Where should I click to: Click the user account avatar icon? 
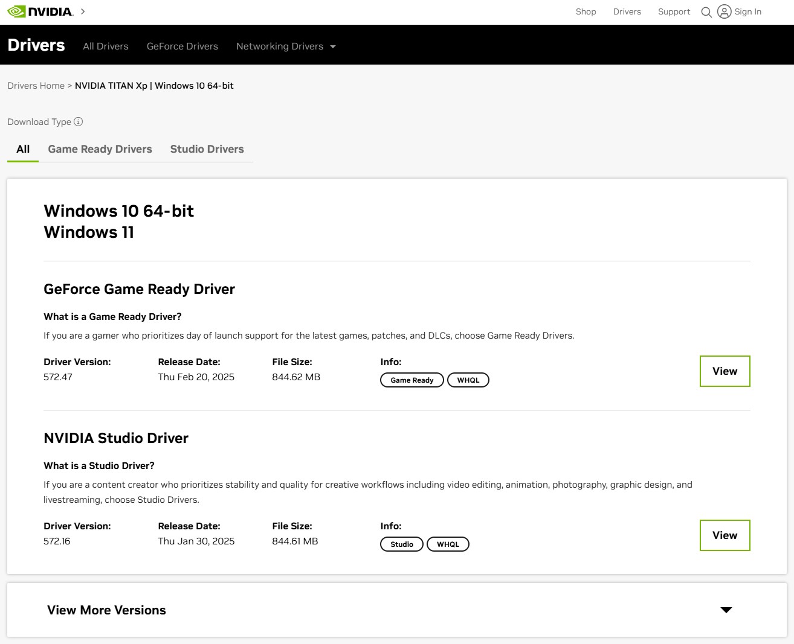(724, 11)
